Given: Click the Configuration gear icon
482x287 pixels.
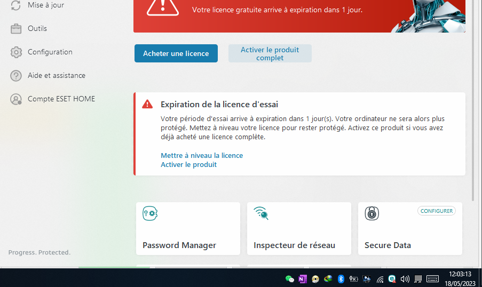Looking at the screenshot, I should tap(16, 52).
